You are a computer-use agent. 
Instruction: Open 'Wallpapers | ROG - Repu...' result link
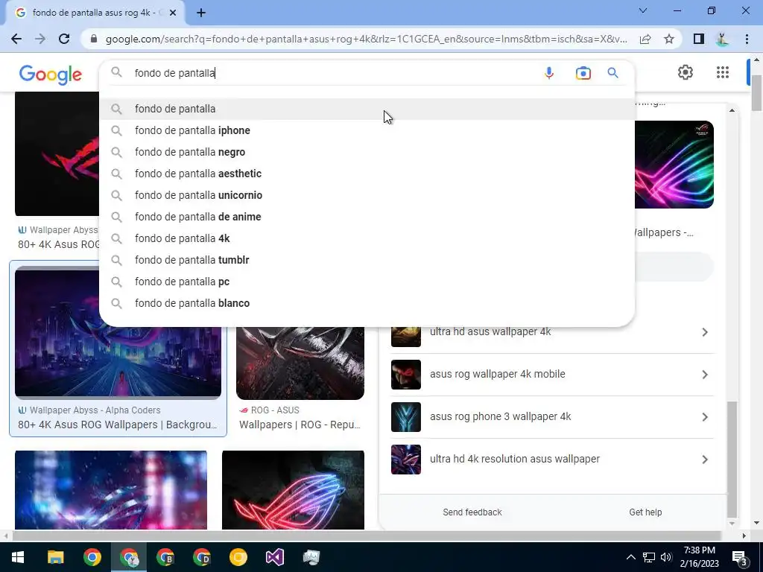point(300,425)
